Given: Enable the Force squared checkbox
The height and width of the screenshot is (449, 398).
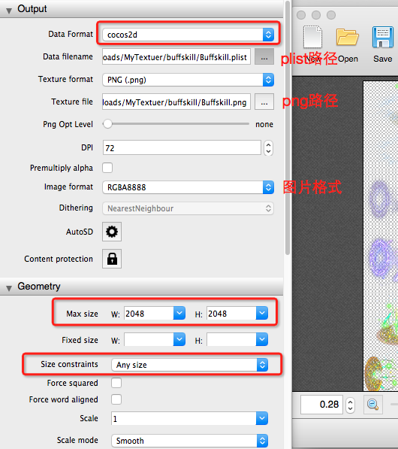Looking at the screenshot, I should click(116, 383).
